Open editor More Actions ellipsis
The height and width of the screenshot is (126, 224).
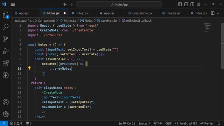pos(219,13)
